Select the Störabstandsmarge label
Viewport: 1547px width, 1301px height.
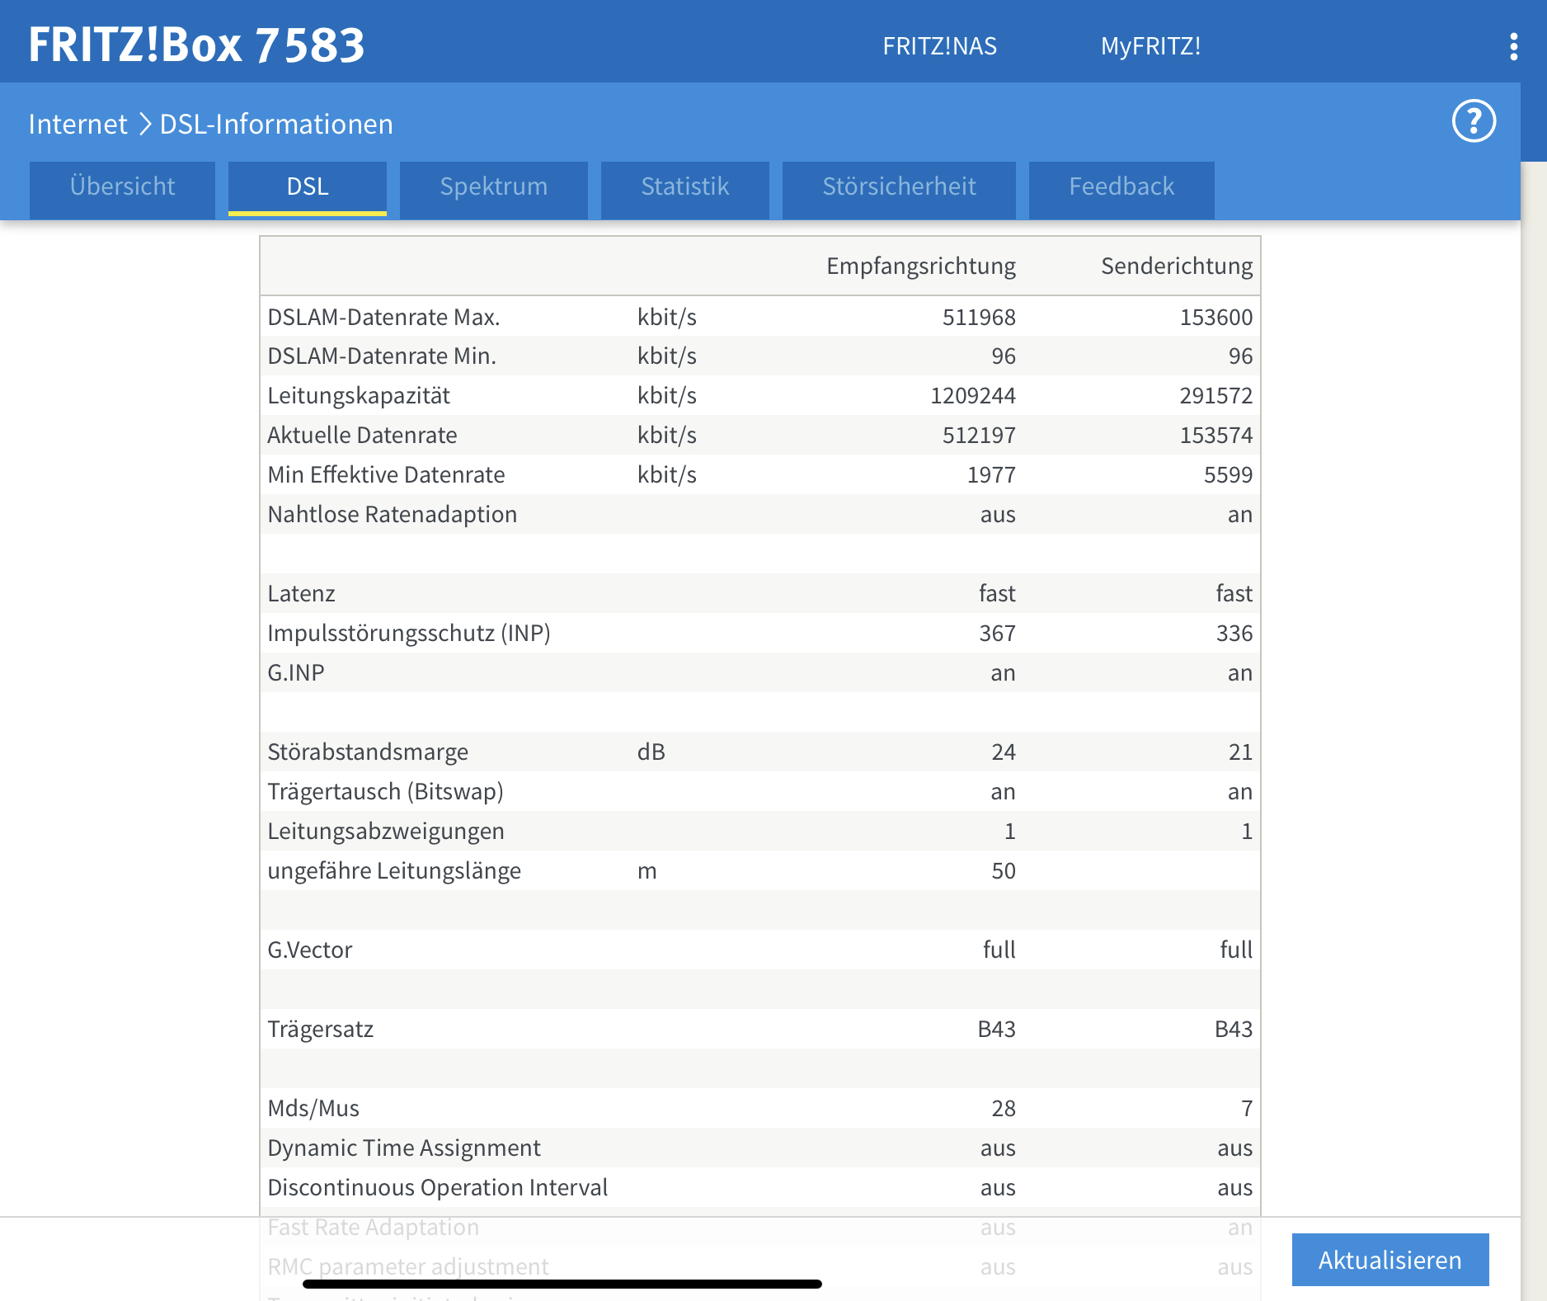tap(368, 752)
